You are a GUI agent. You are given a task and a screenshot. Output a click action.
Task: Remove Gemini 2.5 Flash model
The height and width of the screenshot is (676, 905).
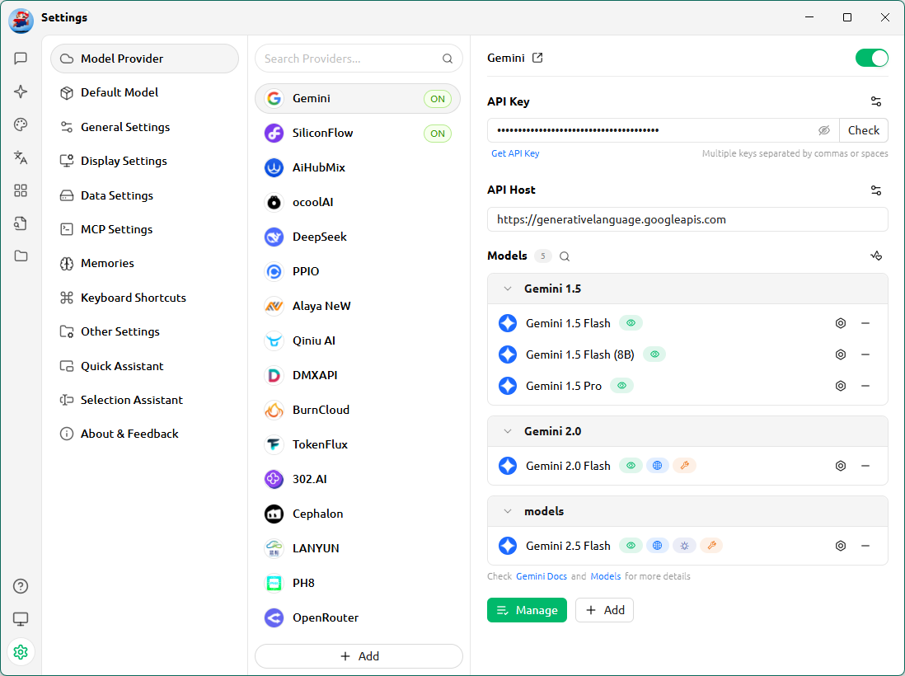[865, 546]
